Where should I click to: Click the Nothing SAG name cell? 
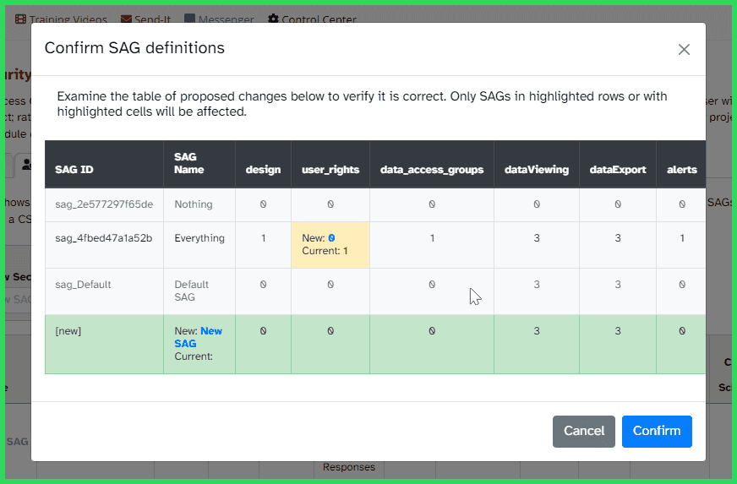[x=199, y=204]
